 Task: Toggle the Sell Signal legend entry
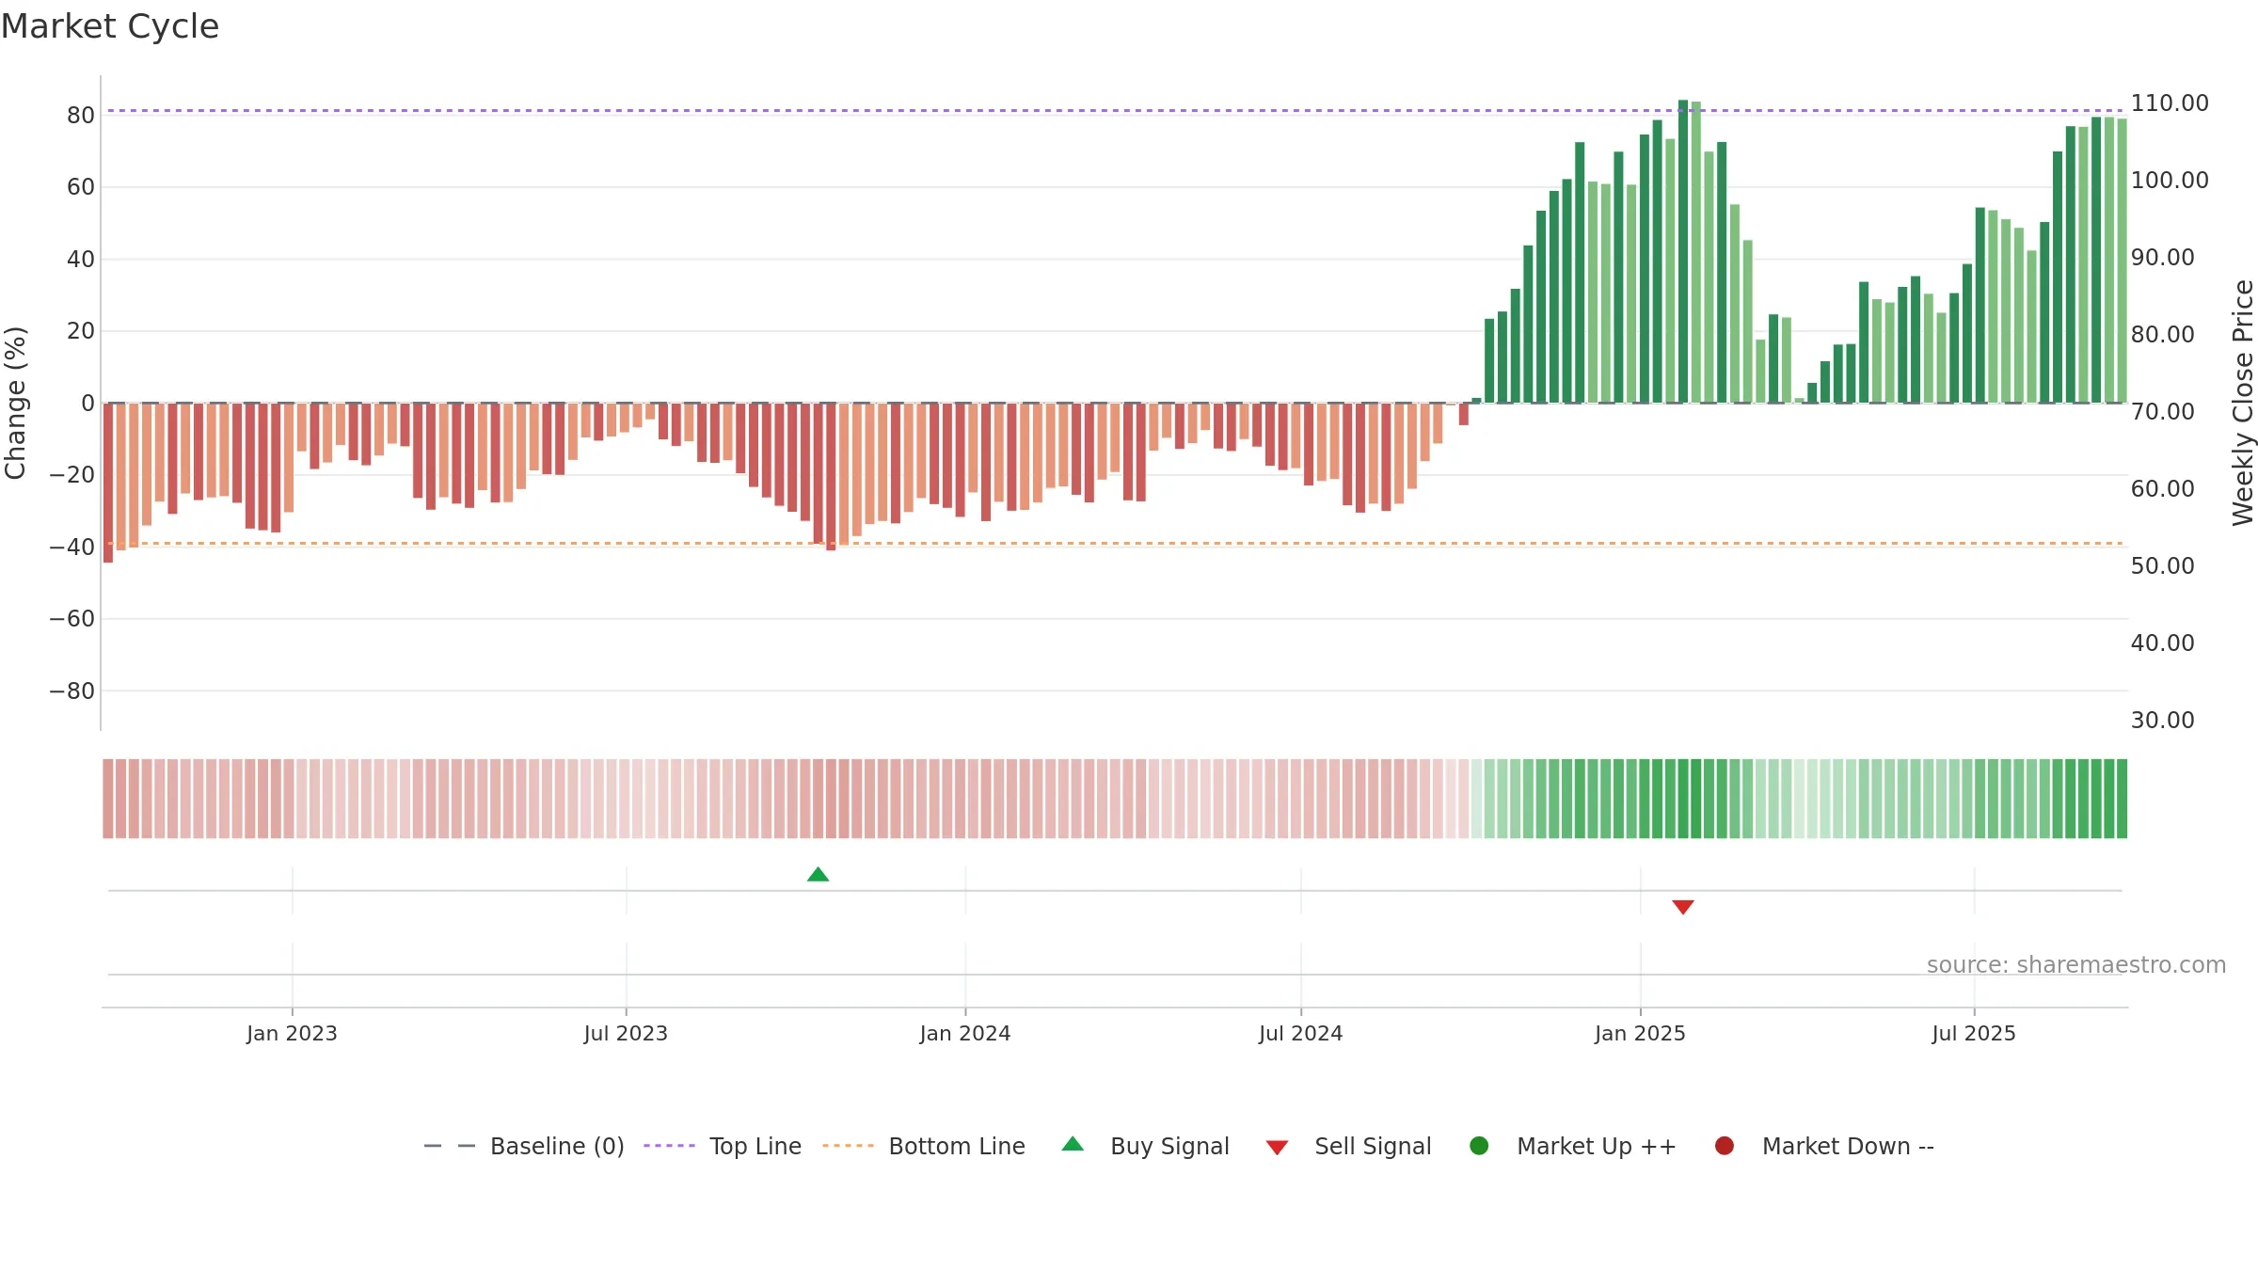coord(1348,1146)
